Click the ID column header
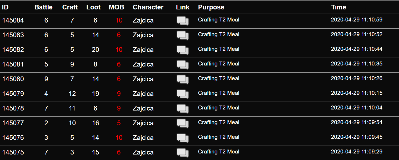The height and width of the screenshot is (160, 399). pos(5,7)
